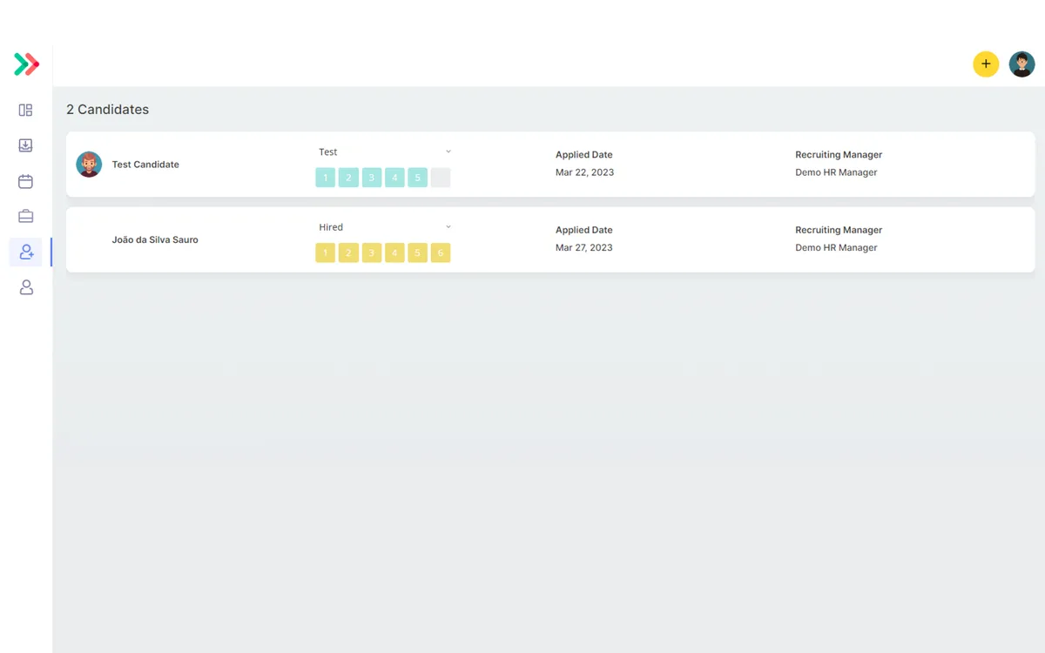
Task: Select stage 1 for Test Candidate
Action: tap(326, 178)
